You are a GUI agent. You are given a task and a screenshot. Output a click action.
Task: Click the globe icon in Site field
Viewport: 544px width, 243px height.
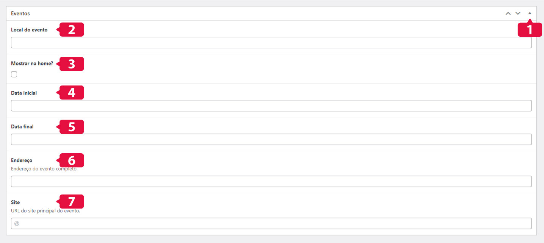(17, 224)
